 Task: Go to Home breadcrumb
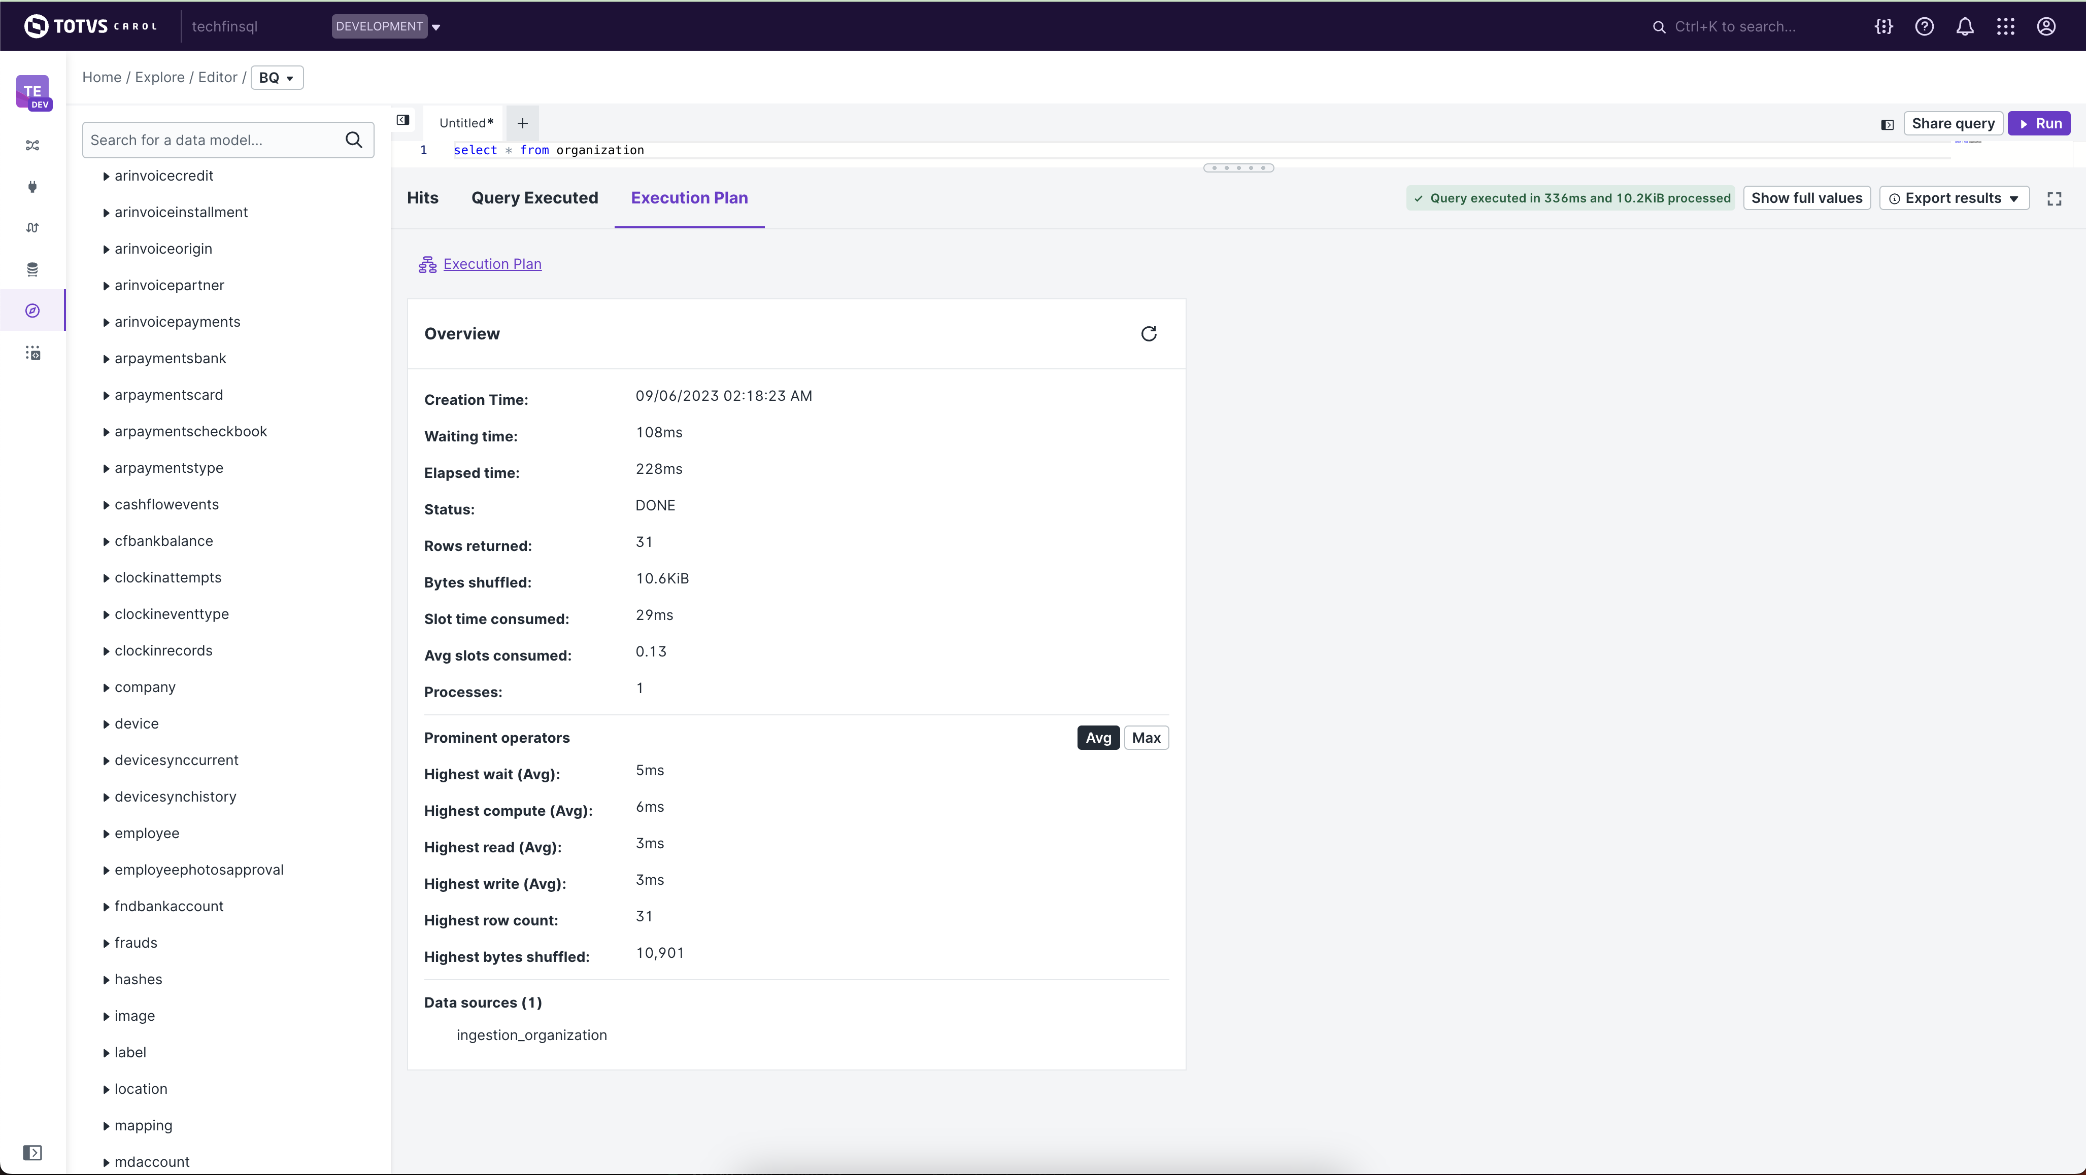[x=101, y=78]
